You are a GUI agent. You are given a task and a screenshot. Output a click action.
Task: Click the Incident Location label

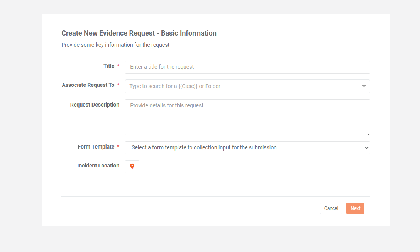tap(98, 166)
